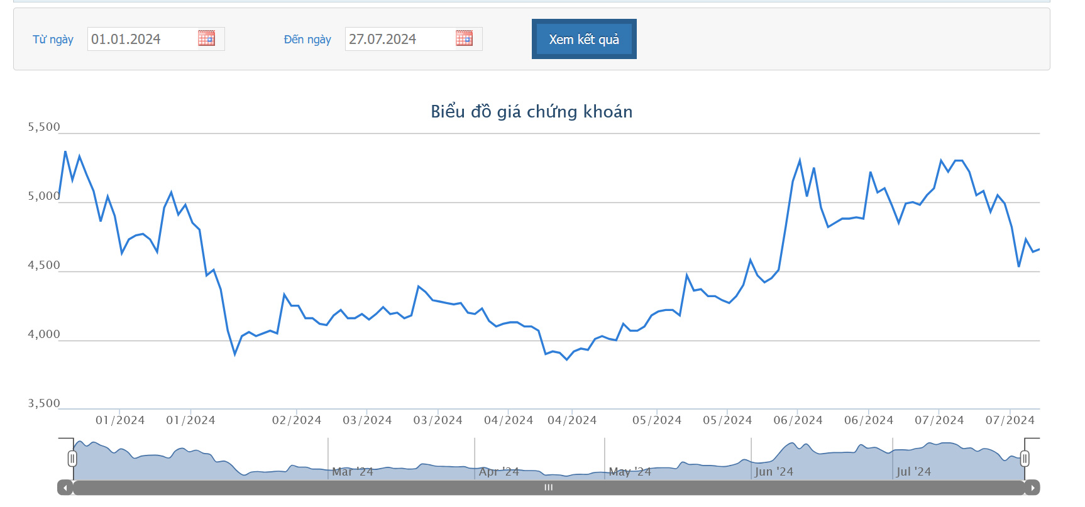Select Mar '24 in the navigator timeline
Viewport: 1085px width, 507px height.
[352, 471]
